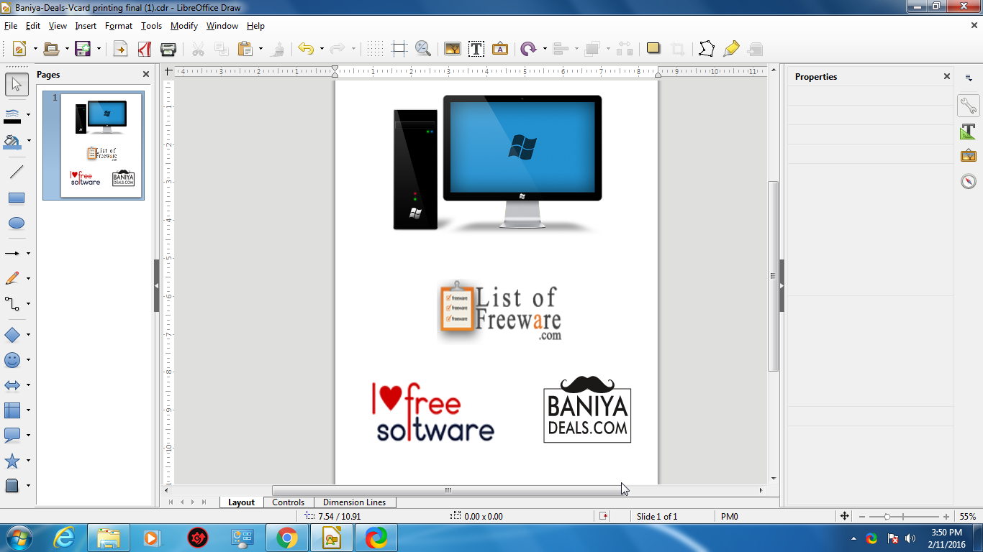Open sidebar Properties wrench deck
The image size is (983, 552).
pyautogui.click(x=969, y=106)
